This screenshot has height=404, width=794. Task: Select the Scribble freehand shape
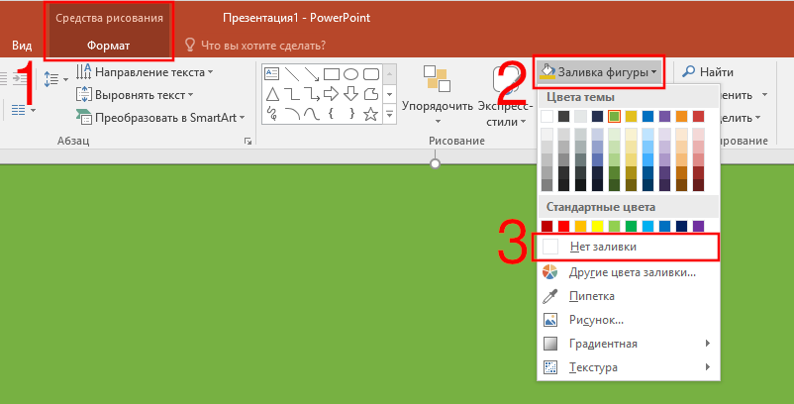[x=272, y=114]
